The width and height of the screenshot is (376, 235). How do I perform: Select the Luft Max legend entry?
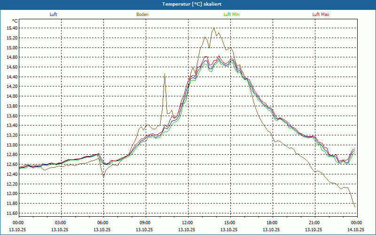click(321, 15)
